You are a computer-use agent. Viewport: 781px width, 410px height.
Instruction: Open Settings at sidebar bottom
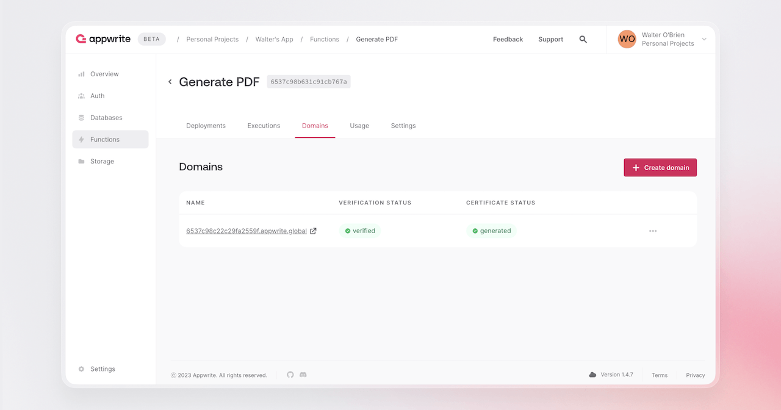coord(110,369)
